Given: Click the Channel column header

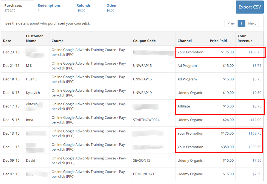Looking at the screenshot, I should 185,41.
